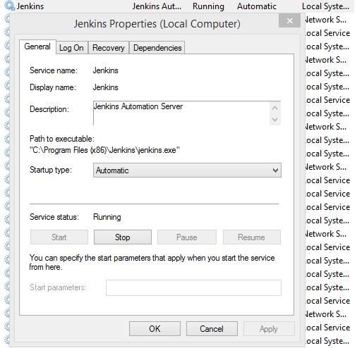
Task: Click the Service name value 'Jenkins'
Action: 106,70
